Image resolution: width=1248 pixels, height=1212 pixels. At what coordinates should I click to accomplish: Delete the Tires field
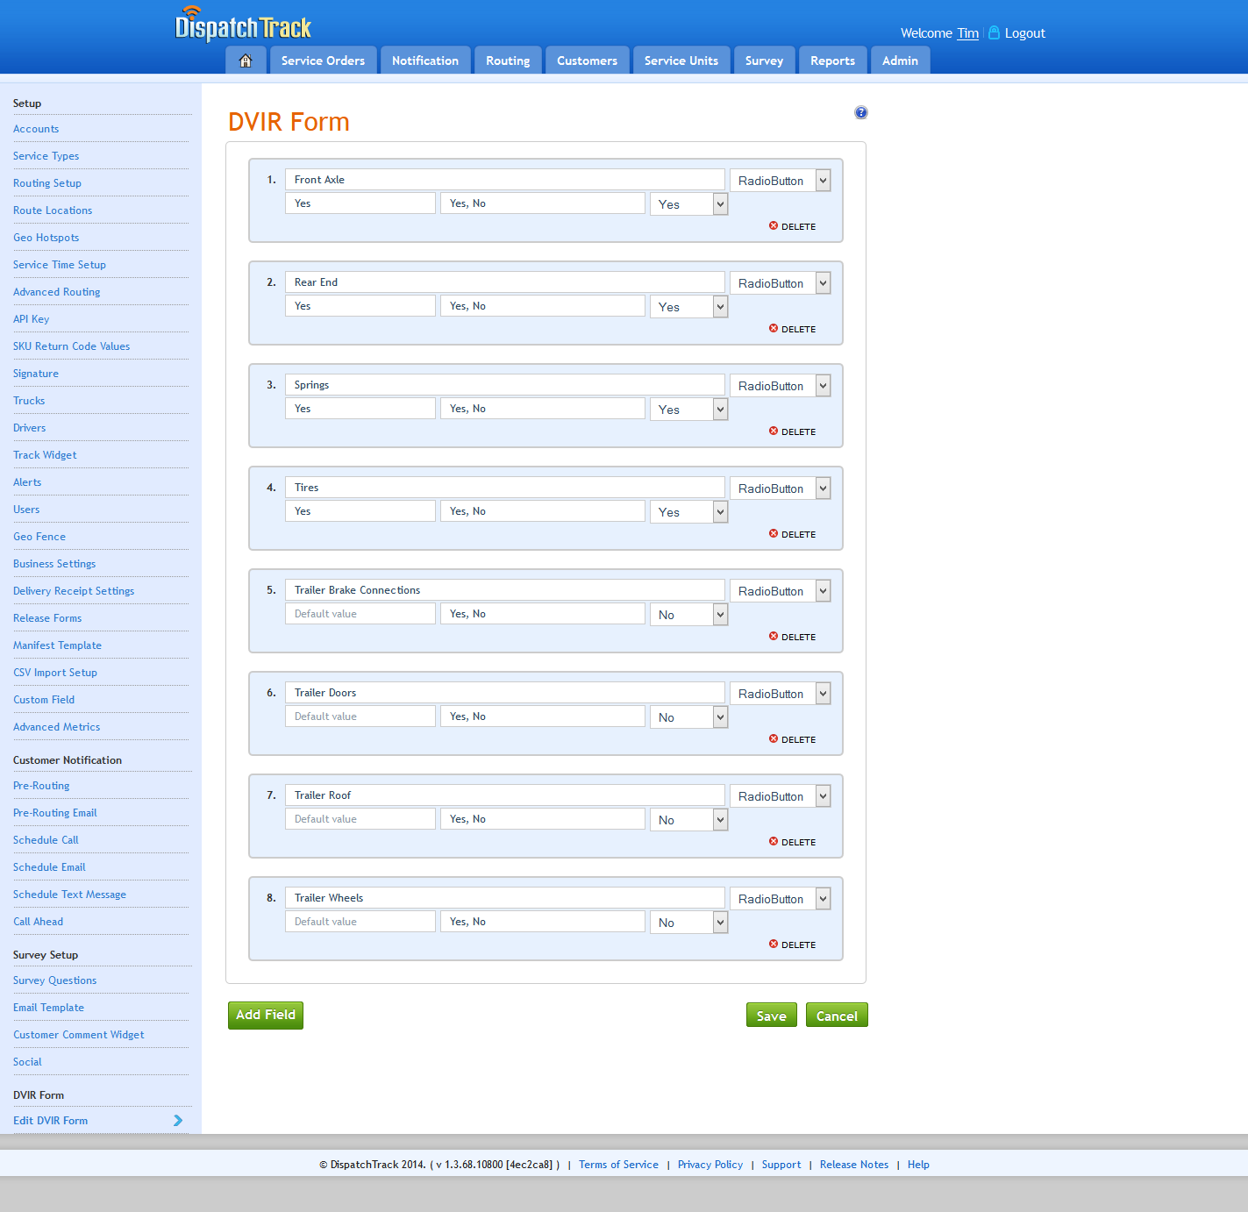[792, 534]
